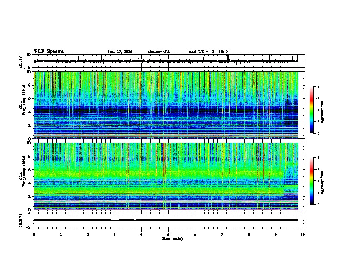Click the VLF Spectra plot title
The image size is (341, 263).
click(49, 52)
